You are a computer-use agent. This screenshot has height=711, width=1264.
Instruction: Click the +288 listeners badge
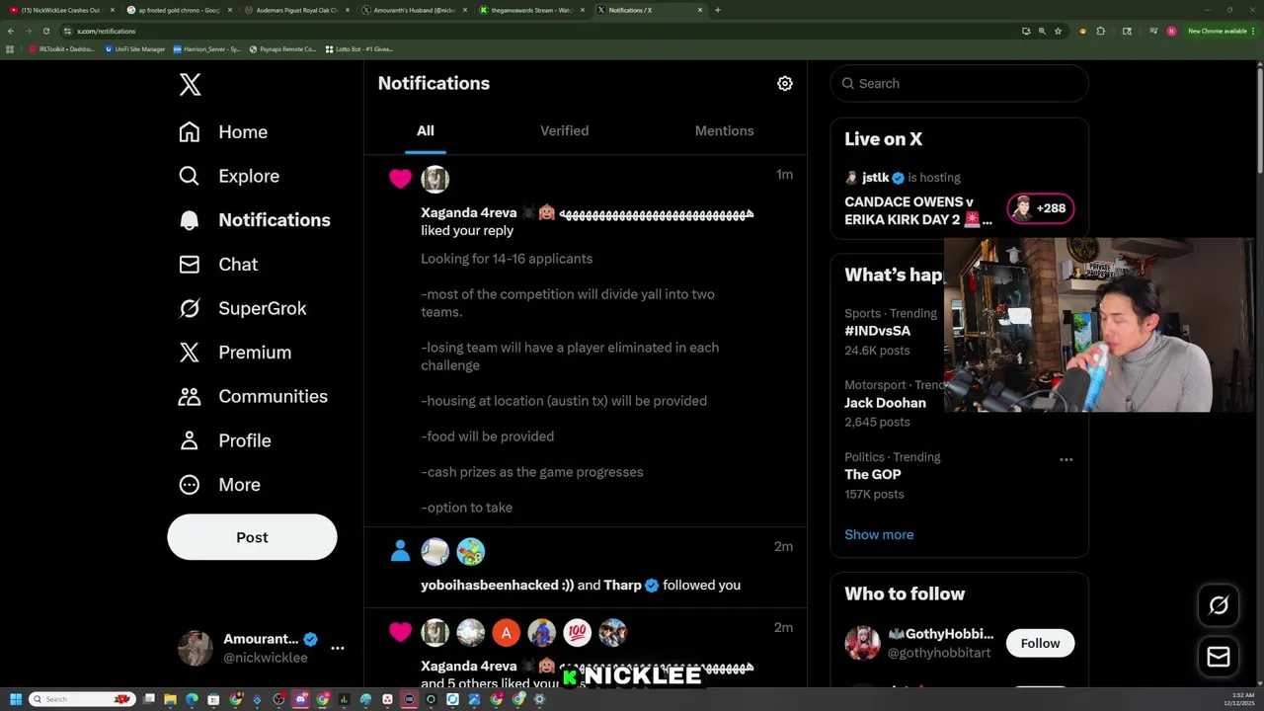[x=1040, y=208]
